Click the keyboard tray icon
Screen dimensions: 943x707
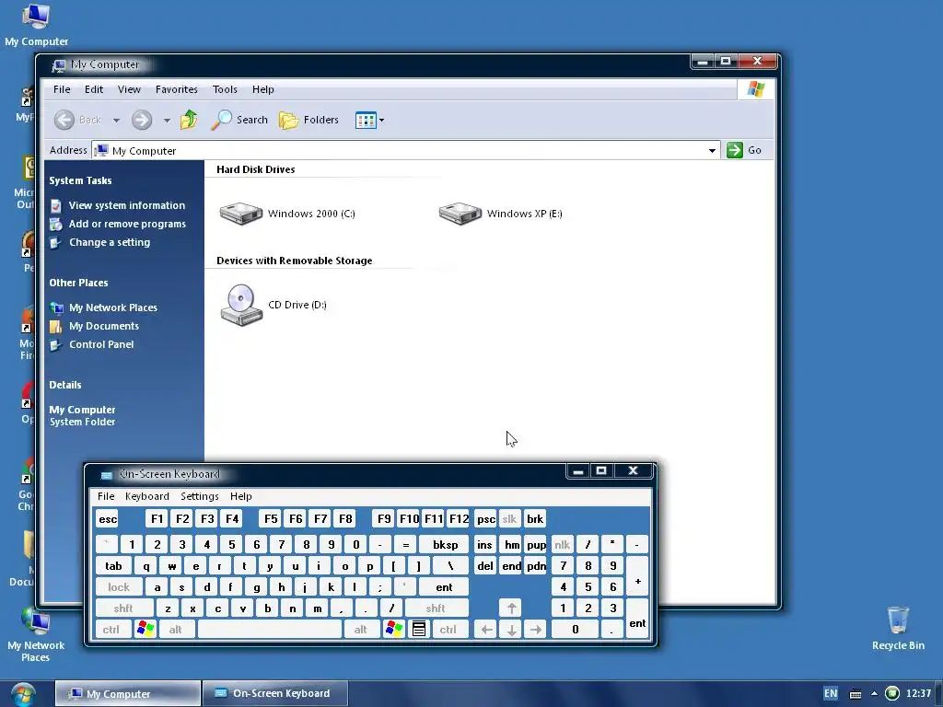point(856,694)
